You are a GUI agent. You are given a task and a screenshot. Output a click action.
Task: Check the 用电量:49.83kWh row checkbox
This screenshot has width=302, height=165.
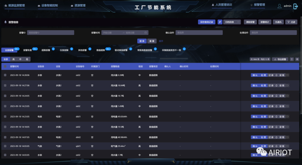pyautogui.click(x=5, y=117)
